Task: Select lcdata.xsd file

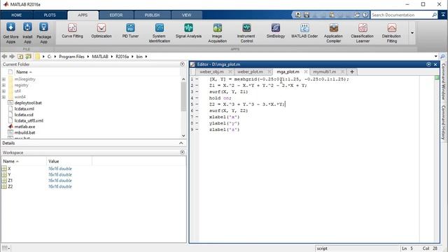Action: (x=24, y=115)
